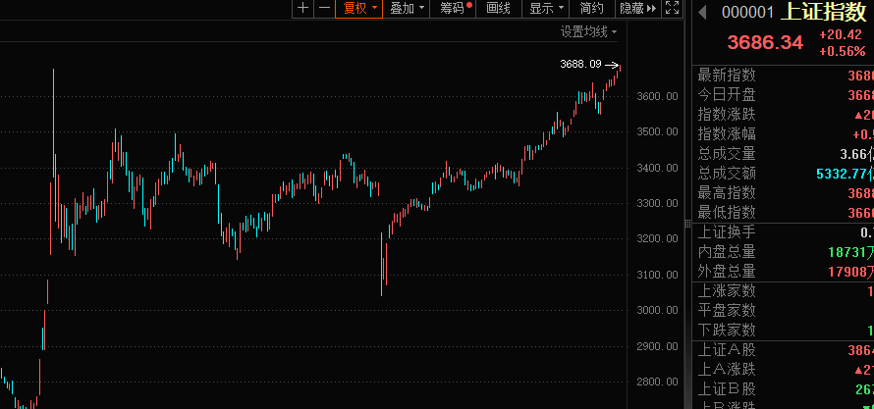Screen dimensions: 874x409
Task: Open the 复权 dropdown
Action: [x=359, y=8]
